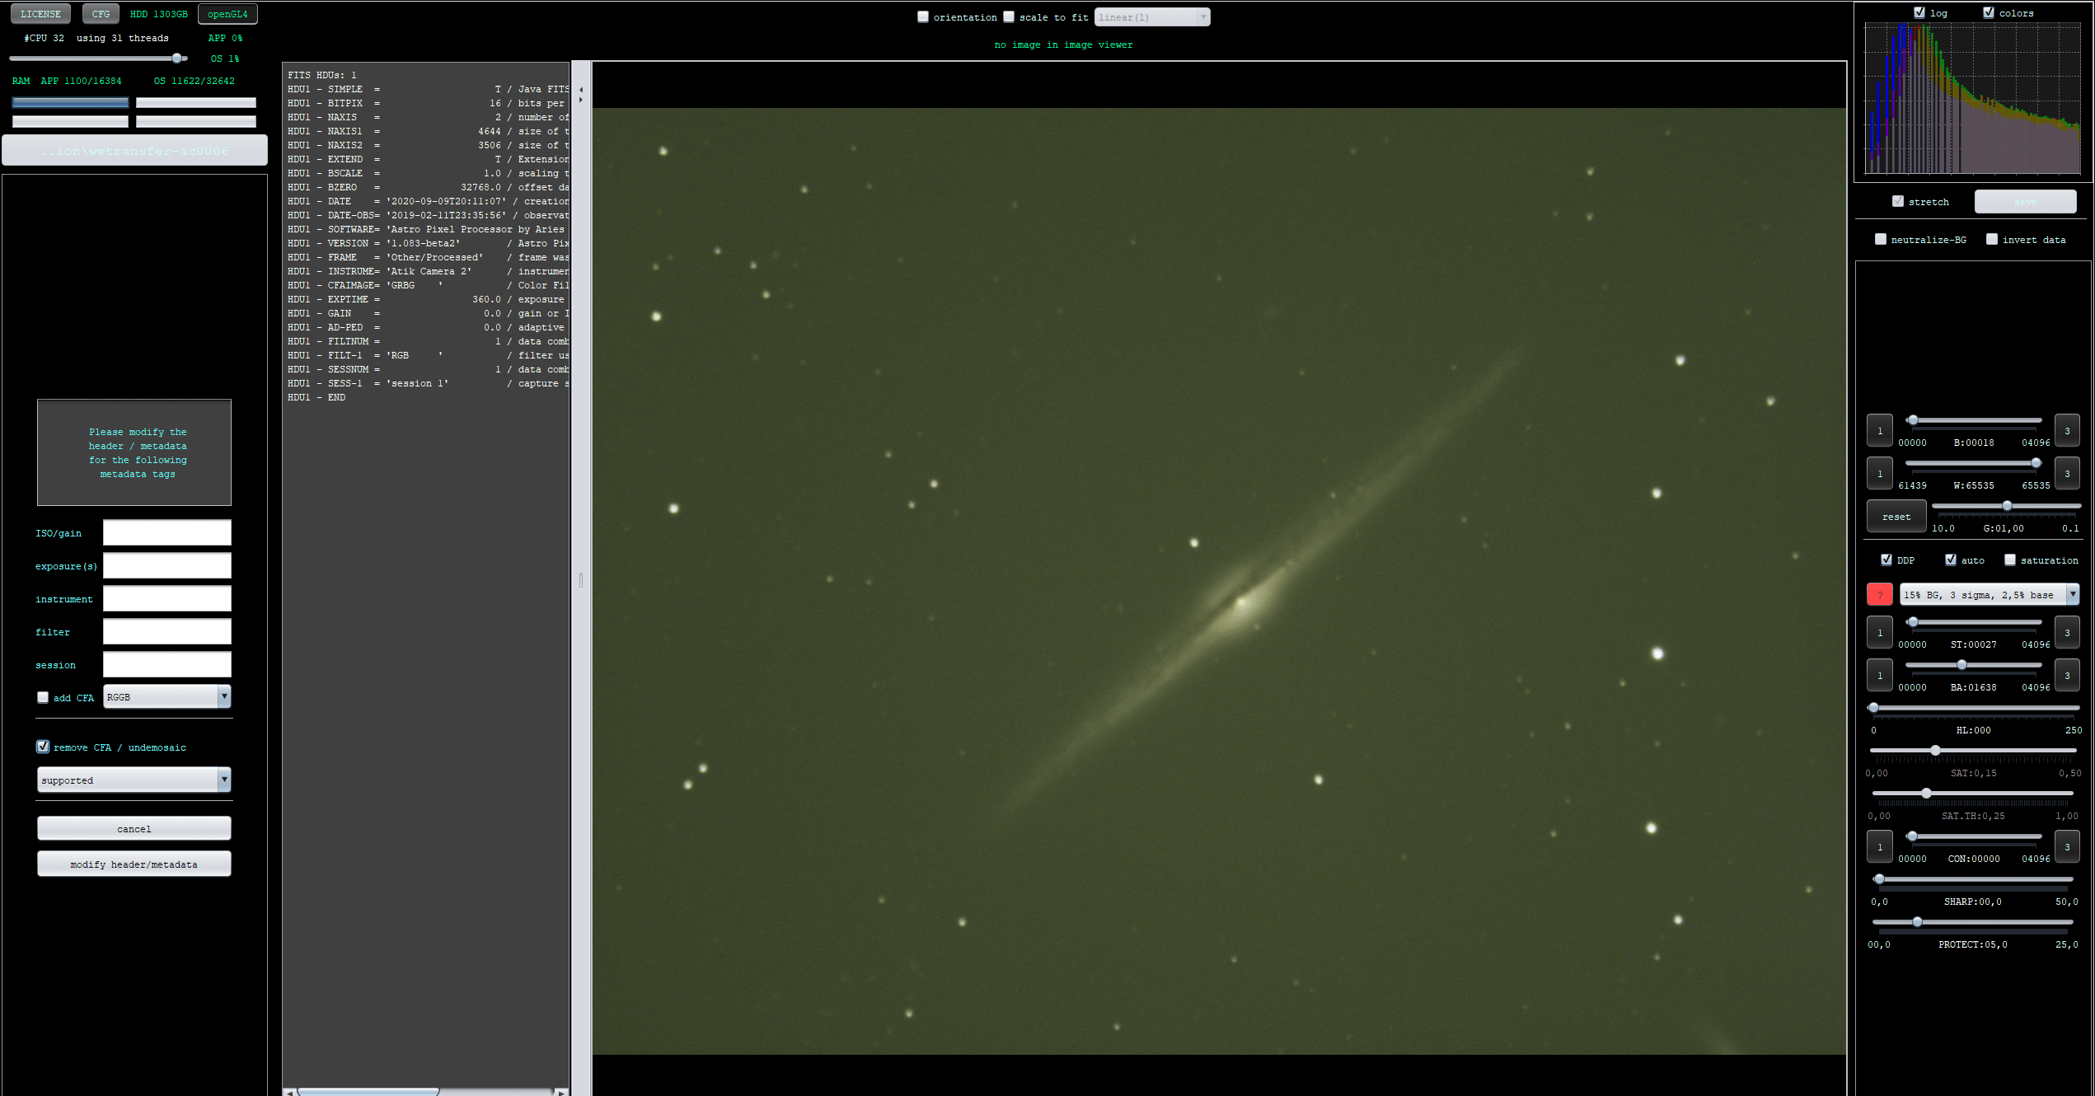Toggle the remove CFA / undemosaic checkbox
The height and width of the screenshot is (1096, 2095).
43,747
